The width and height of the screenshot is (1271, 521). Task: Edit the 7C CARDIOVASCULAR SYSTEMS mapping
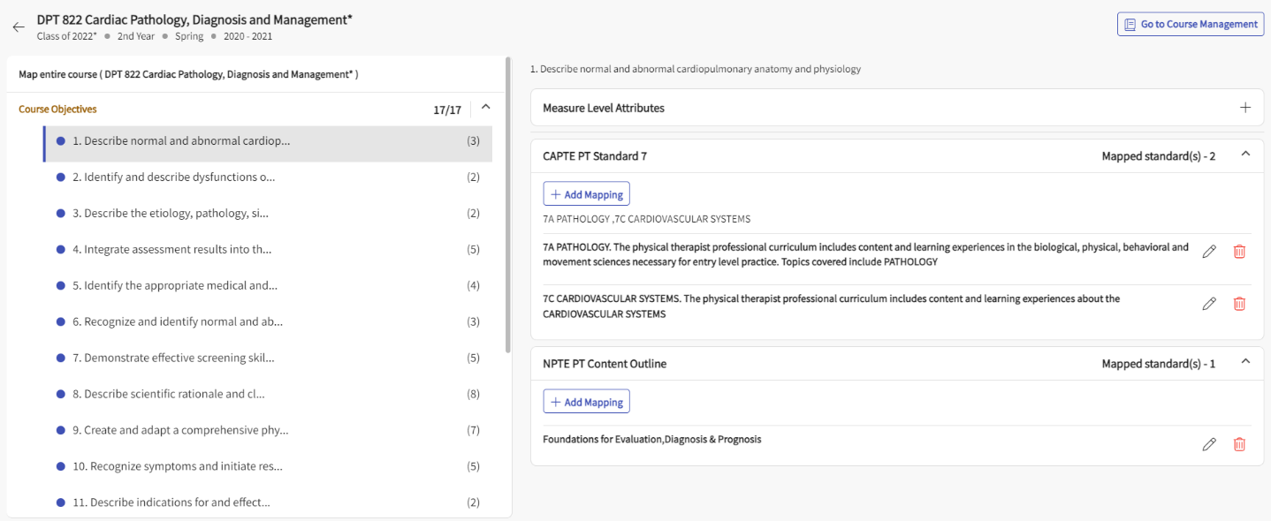(1209, 304)
